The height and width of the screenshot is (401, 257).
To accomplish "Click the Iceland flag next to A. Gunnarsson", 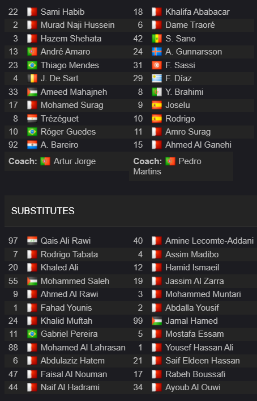I will [157, 52].
